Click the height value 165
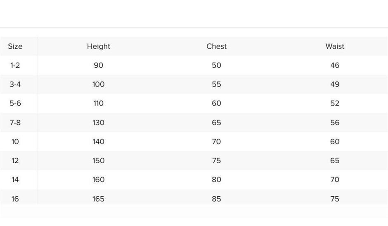Screen dimensions: 388x226 pos(98,199)
